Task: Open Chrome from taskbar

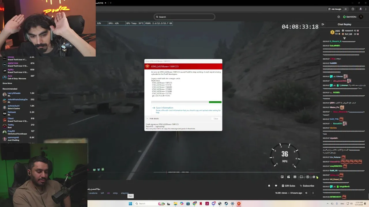Action: [194, 204]
